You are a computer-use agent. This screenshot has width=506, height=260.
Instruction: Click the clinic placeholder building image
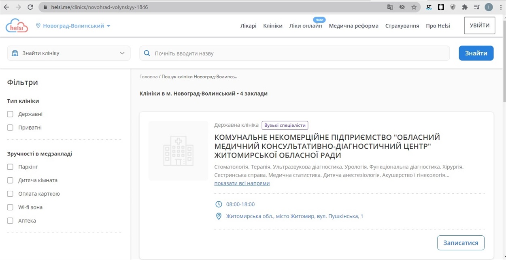(x=178, y=151)
